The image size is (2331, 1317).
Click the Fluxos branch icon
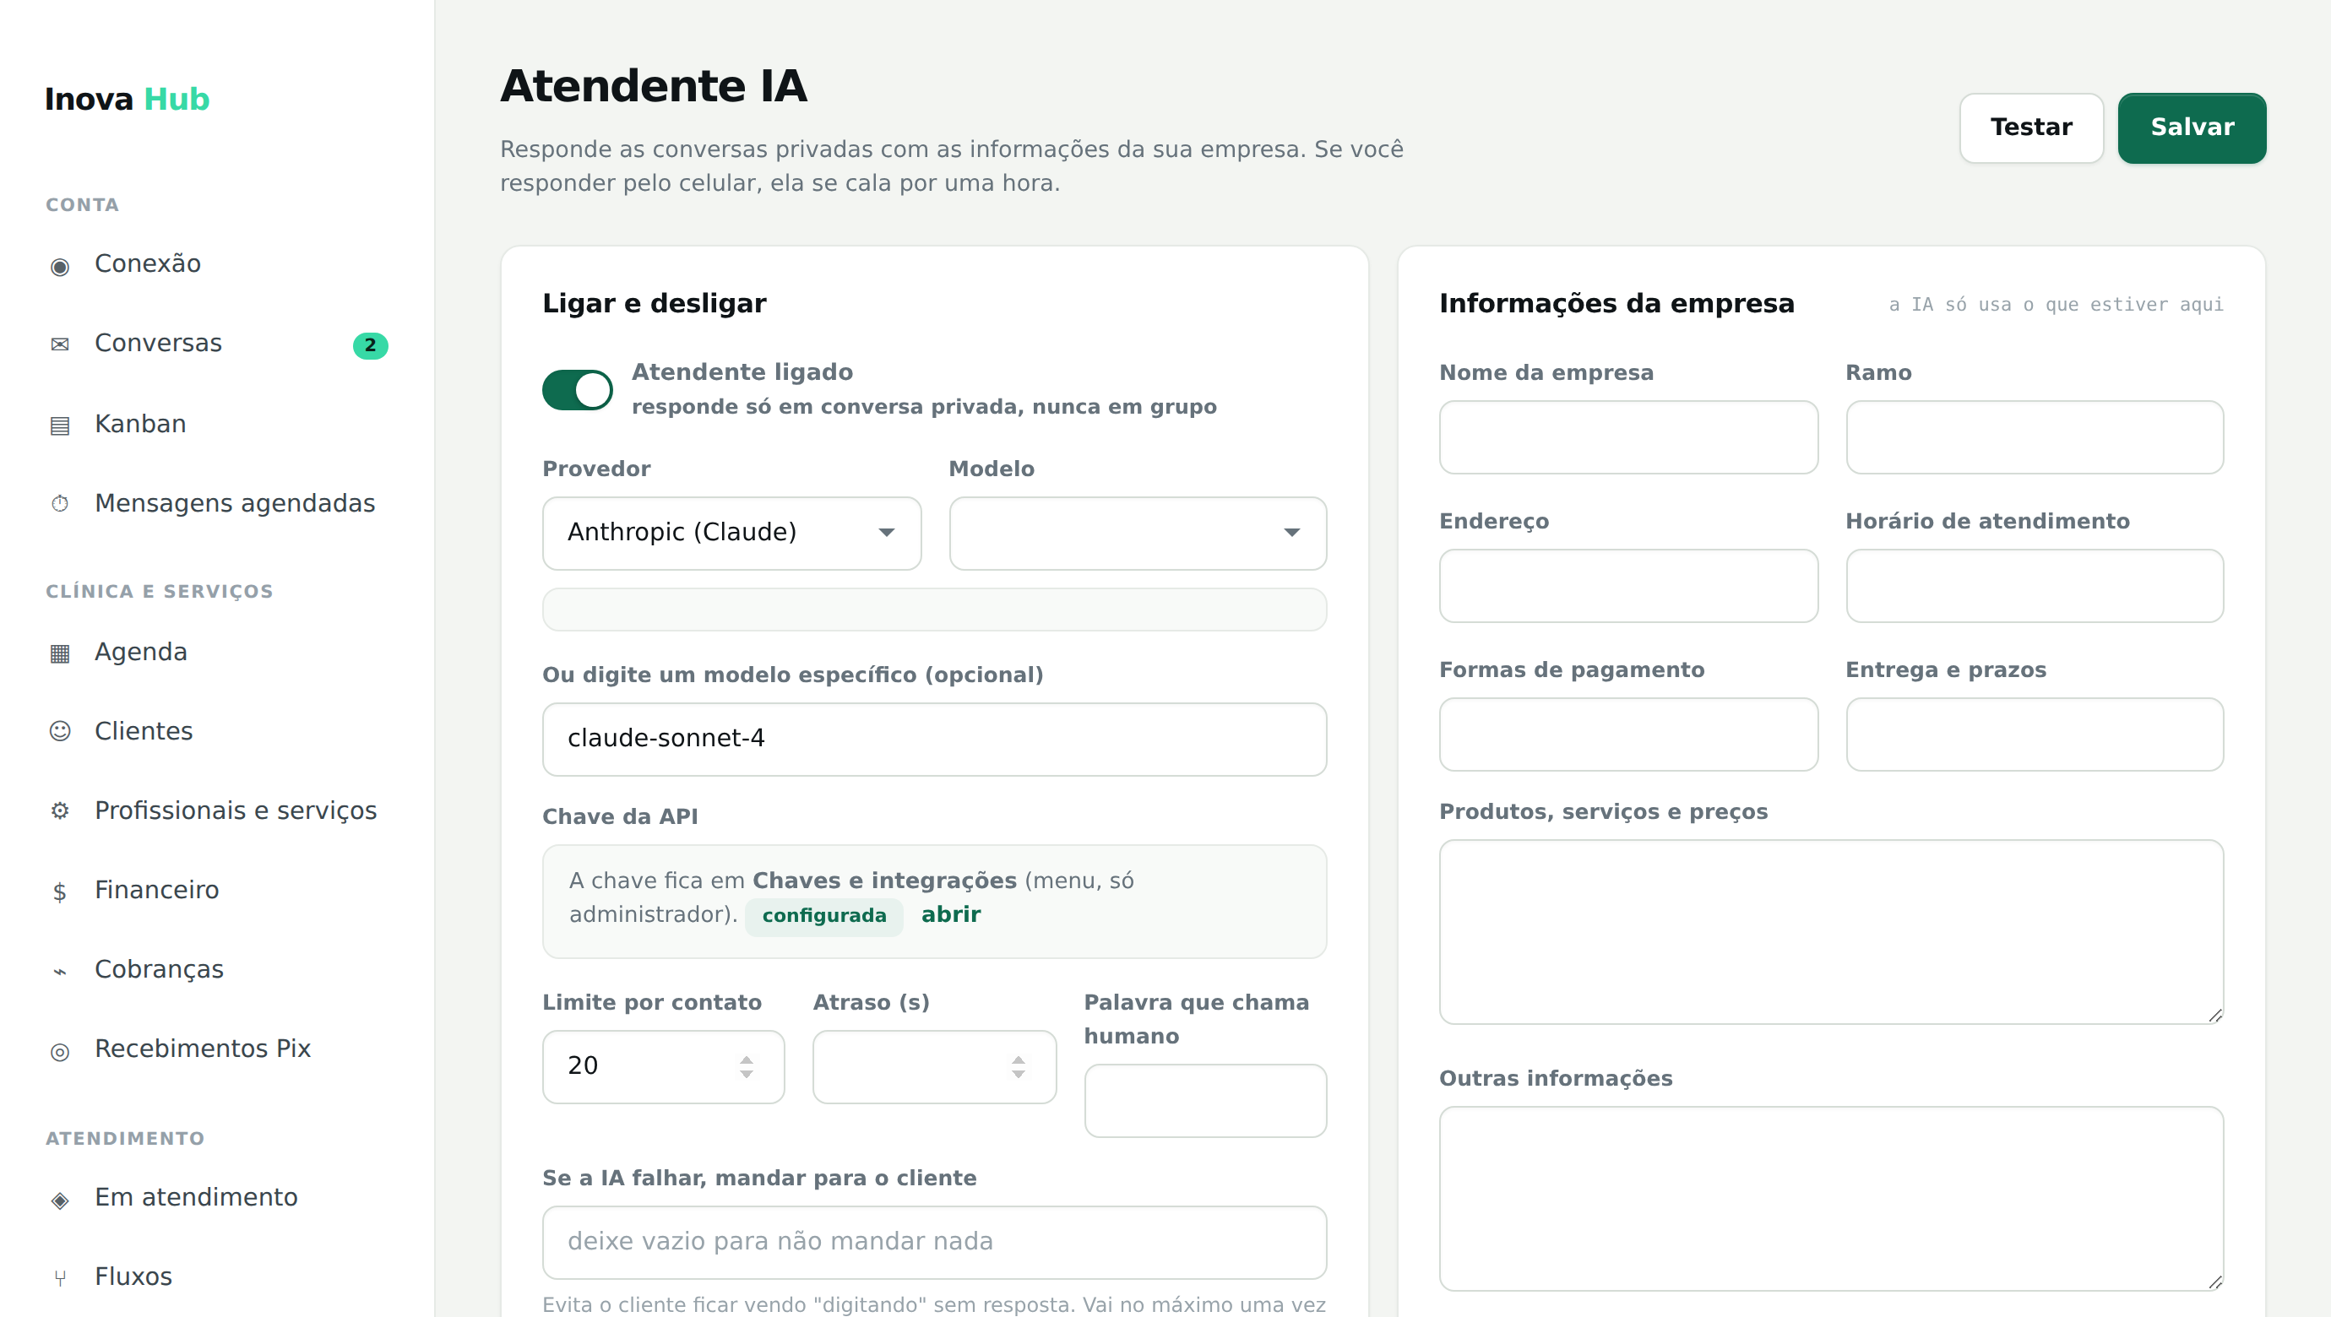(x=60, y=1278)
